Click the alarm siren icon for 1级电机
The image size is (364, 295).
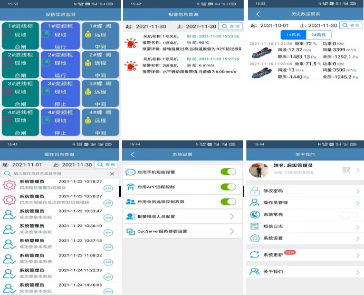click(130, 43)
